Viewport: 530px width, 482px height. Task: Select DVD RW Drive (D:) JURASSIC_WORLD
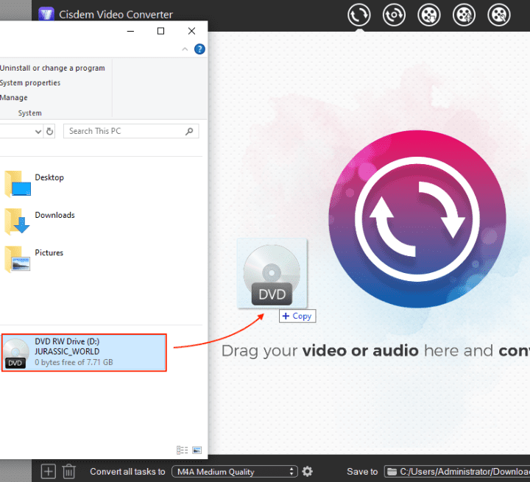pos(84,352)
